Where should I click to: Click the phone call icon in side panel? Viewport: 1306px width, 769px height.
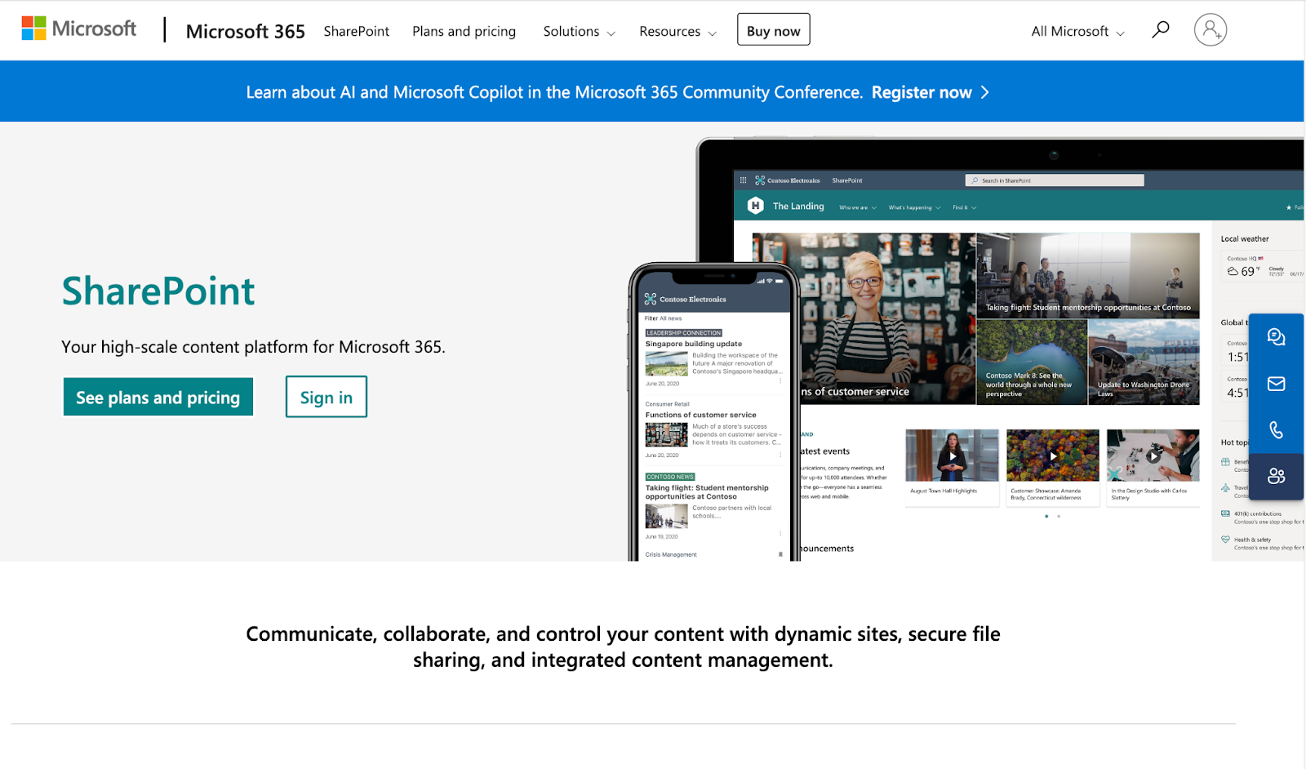coord(1276,430)
